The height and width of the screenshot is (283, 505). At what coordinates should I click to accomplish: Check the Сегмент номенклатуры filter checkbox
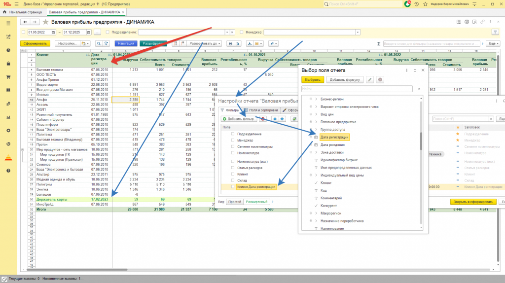(233, 146)
